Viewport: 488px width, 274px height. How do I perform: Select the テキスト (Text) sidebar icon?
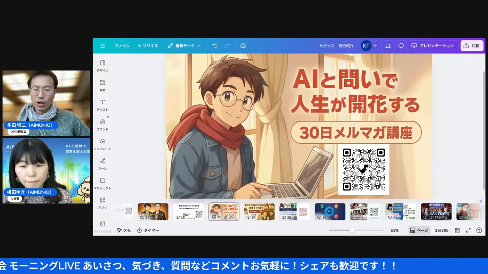(103, 105)
